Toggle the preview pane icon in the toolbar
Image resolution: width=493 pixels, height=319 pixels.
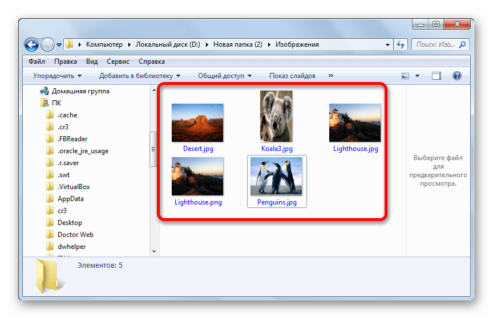point(437,76)
